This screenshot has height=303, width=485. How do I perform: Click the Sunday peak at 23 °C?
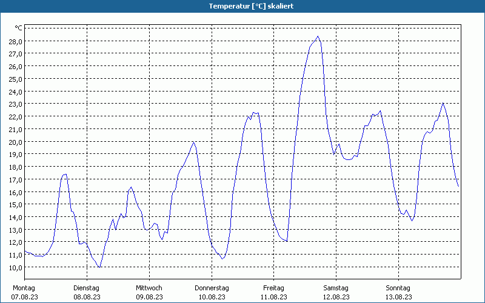pos(443,103)
